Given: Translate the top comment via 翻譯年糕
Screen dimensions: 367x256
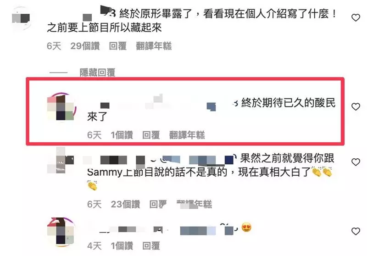Looking at the screenshot, I should pos(154,46).
